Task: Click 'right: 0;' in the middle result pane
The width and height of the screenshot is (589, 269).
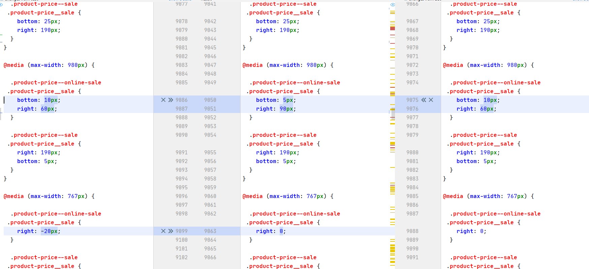Action: (271, 231)
